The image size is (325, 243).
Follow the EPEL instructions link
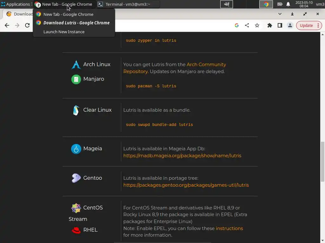click(229, 228)
